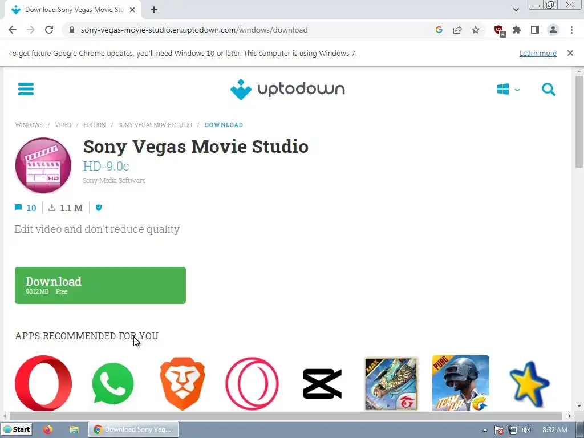Open the Free Fire MAX game thumbnail
The image size is (584, 438).
pos(391,384)
